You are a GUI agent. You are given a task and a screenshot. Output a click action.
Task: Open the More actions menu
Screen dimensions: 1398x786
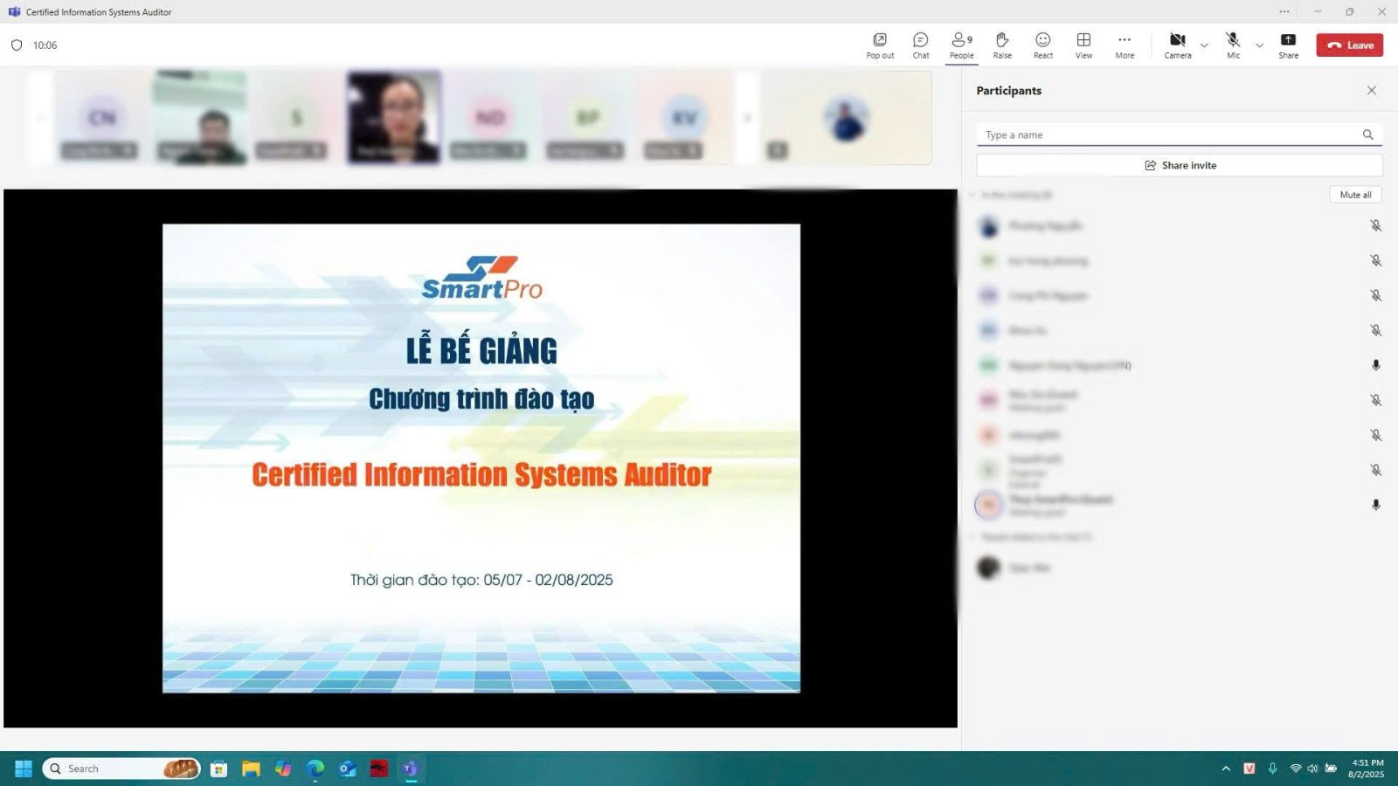[1125, 45]
